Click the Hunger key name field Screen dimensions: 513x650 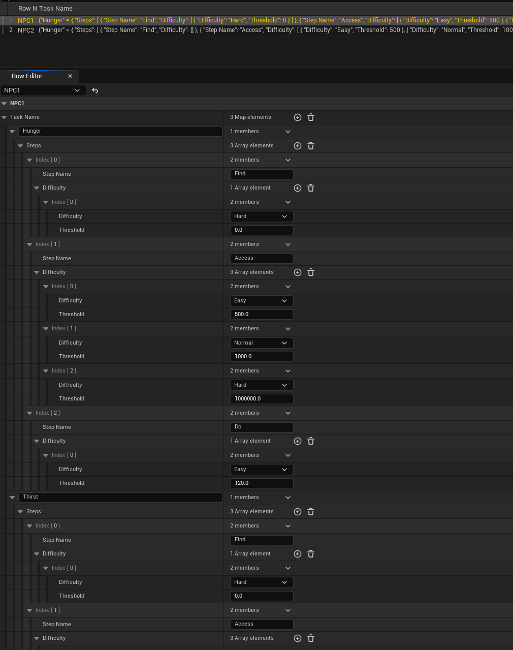[x=120, y=131]
